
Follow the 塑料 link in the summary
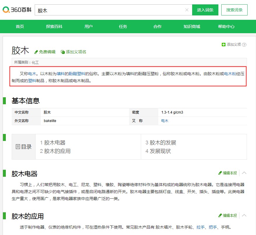click(32, 81)
